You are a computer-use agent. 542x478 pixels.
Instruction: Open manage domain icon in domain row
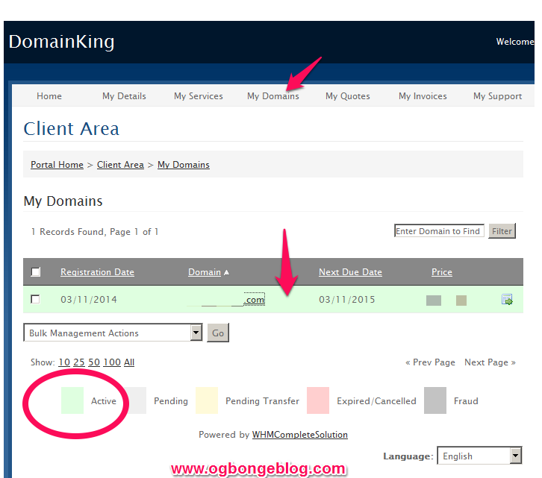507,300
